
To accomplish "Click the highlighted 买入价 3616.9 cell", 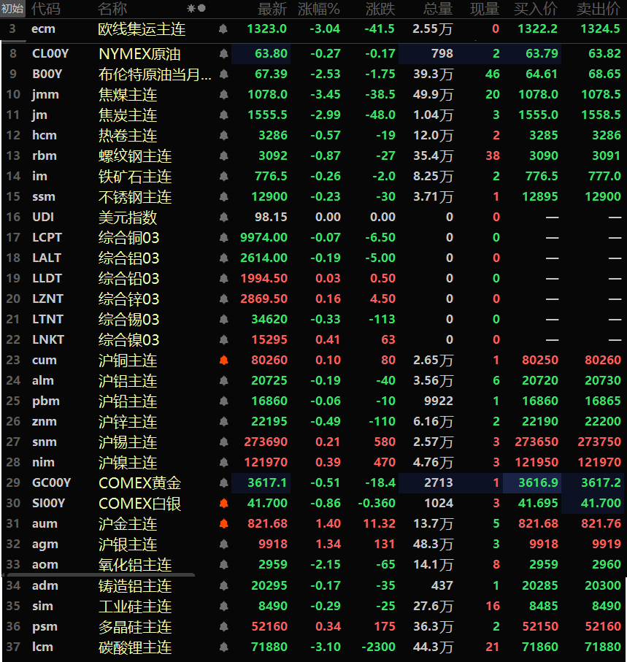I will click(541, 483).
